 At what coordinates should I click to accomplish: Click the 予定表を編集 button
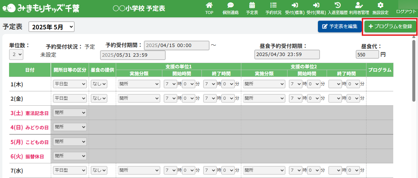(x=340, y=26)
